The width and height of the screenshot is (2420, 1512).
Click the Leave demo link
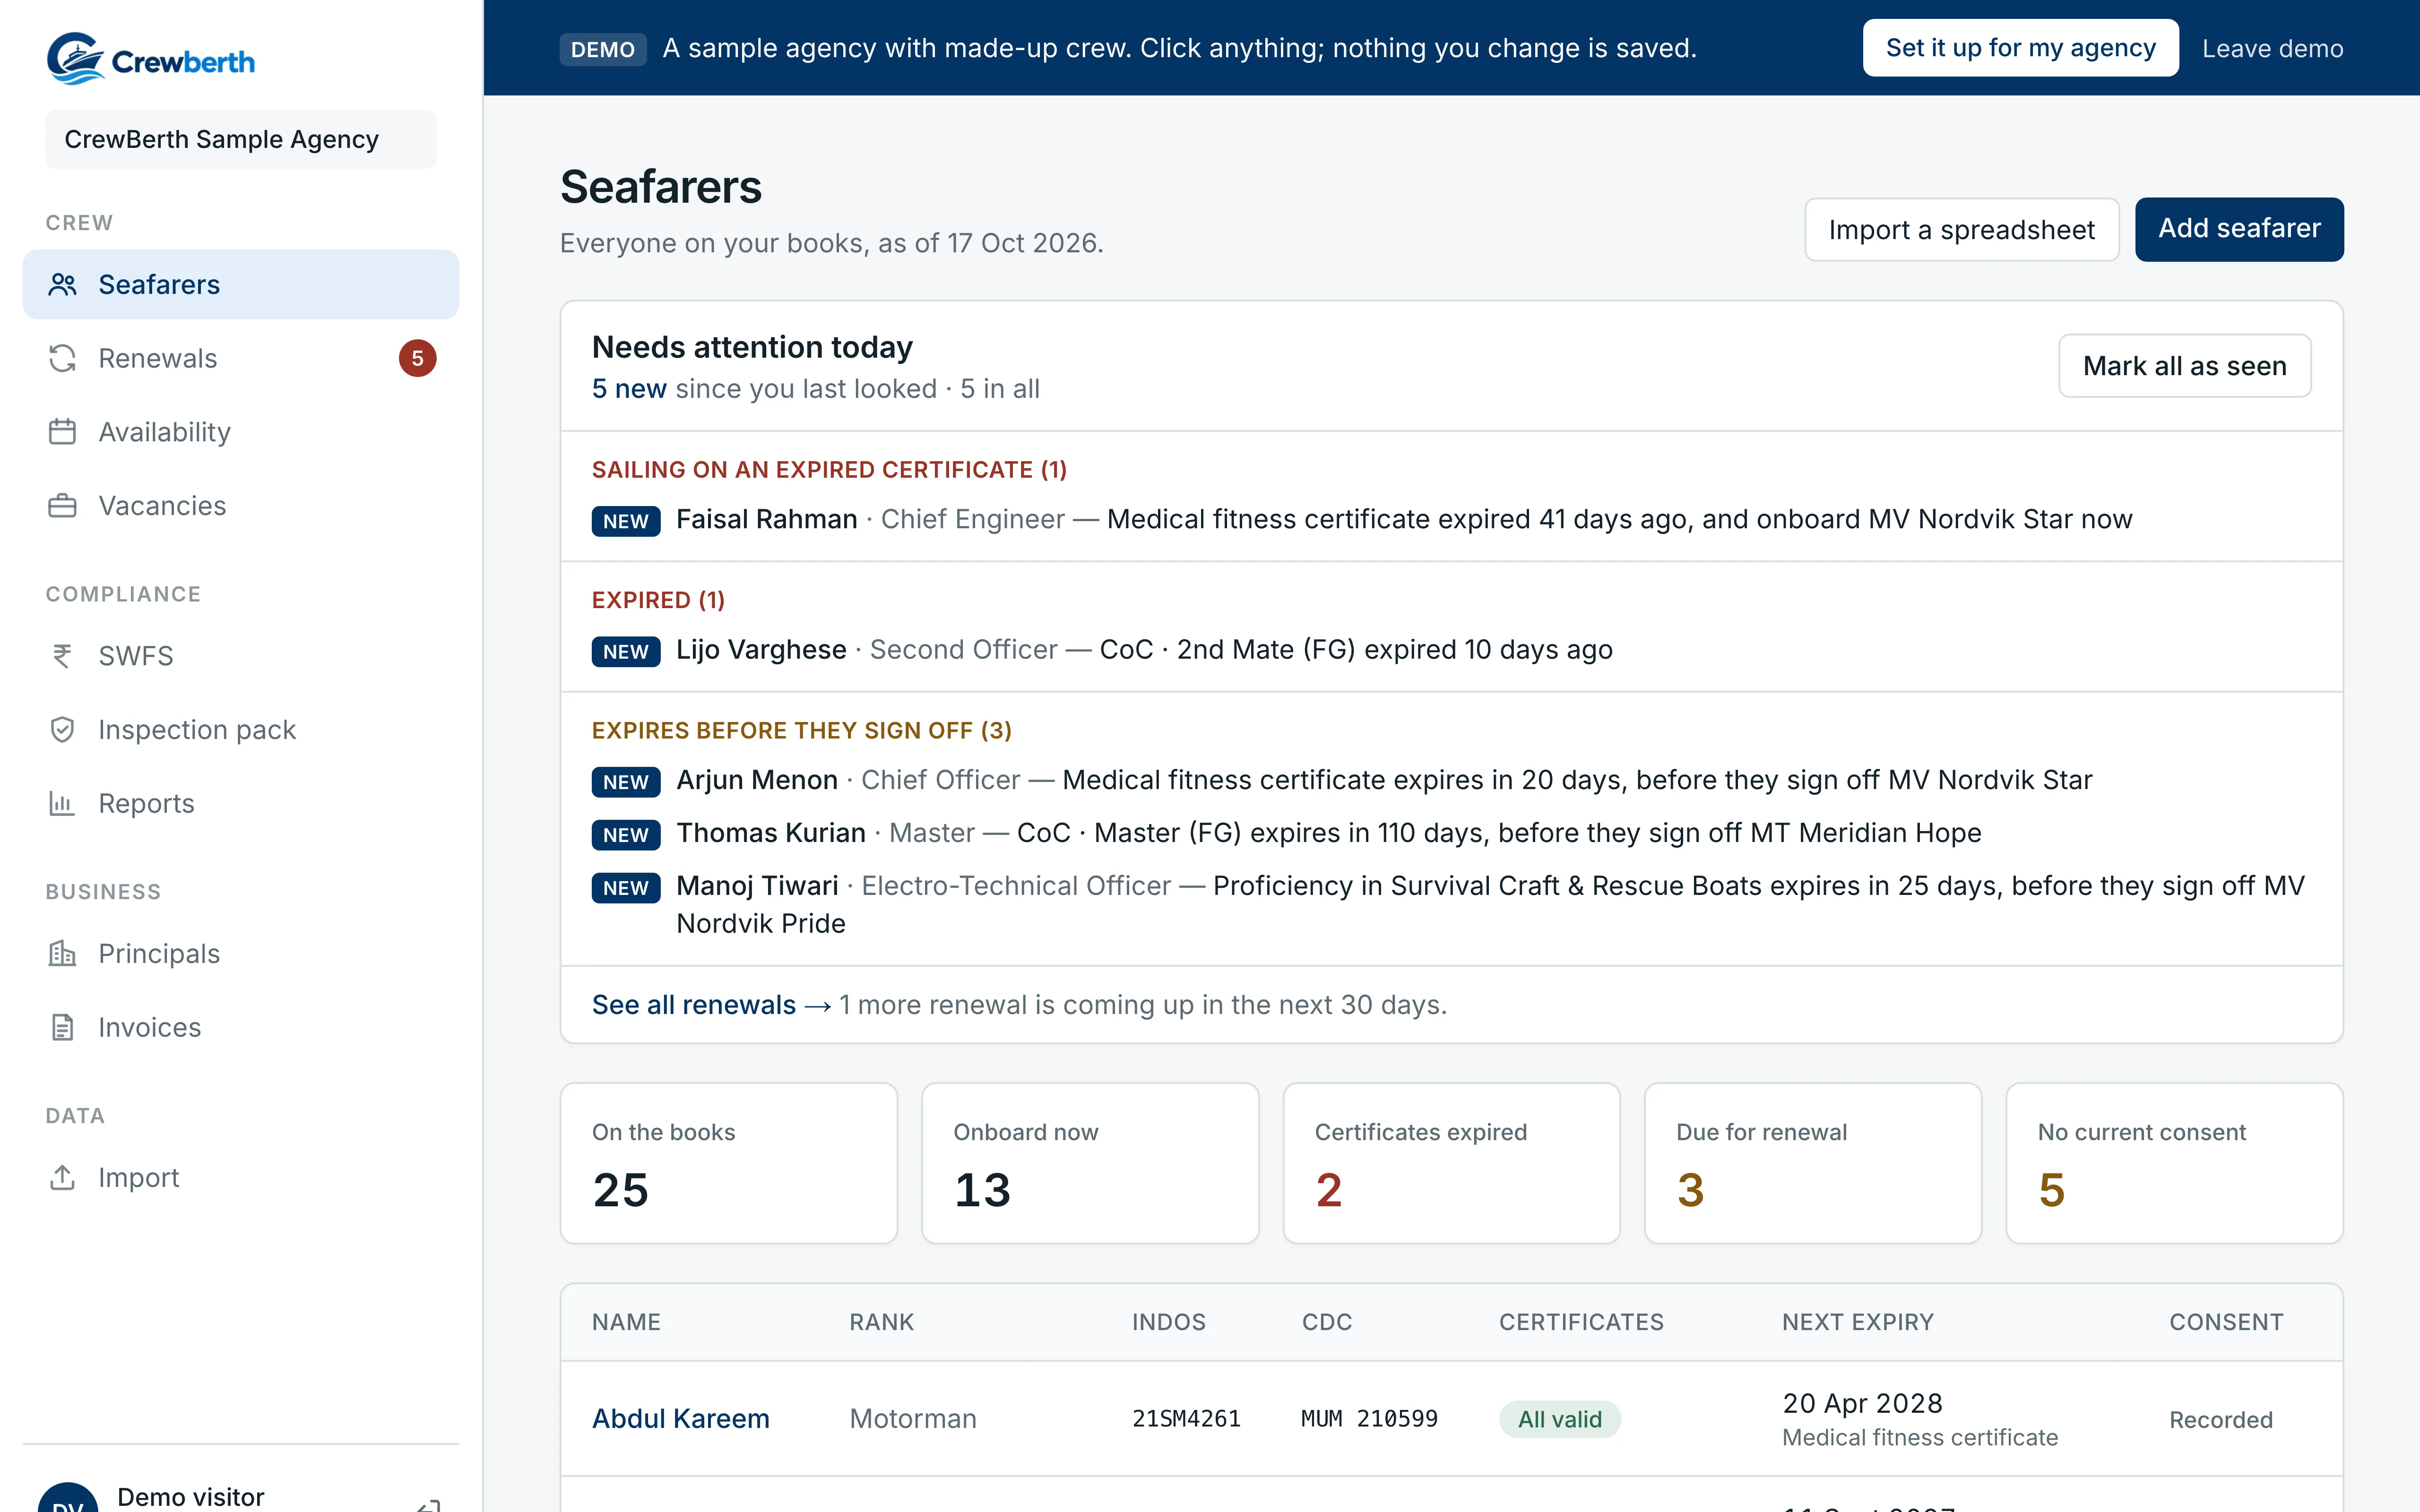point(2272,49)
